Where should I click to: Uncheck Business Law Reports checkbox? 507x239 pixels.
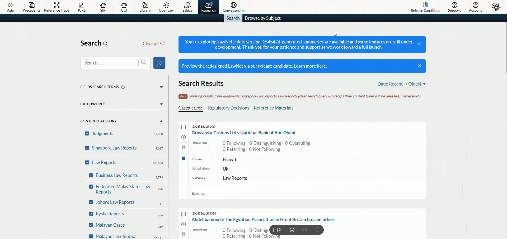[91, 175]
